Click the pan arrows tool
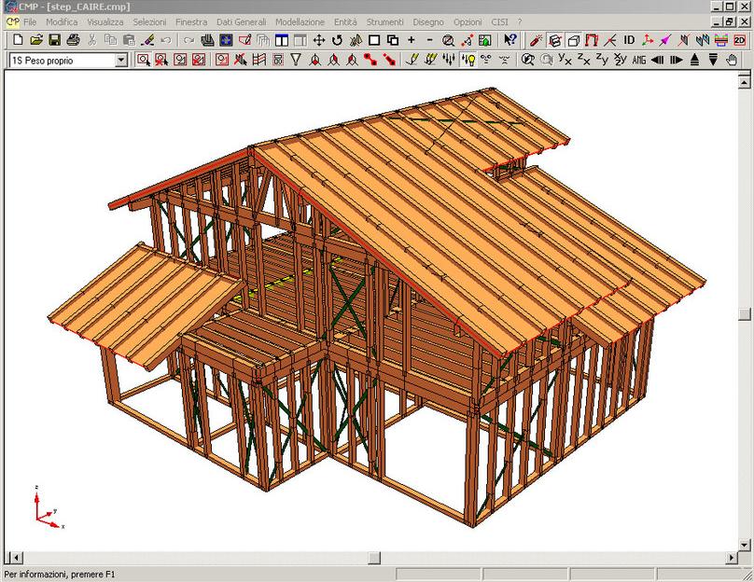 (318, 40)
